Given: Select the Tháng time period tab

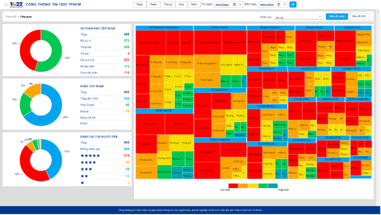Looking at the screenshot, I should (x=167, y=4).
